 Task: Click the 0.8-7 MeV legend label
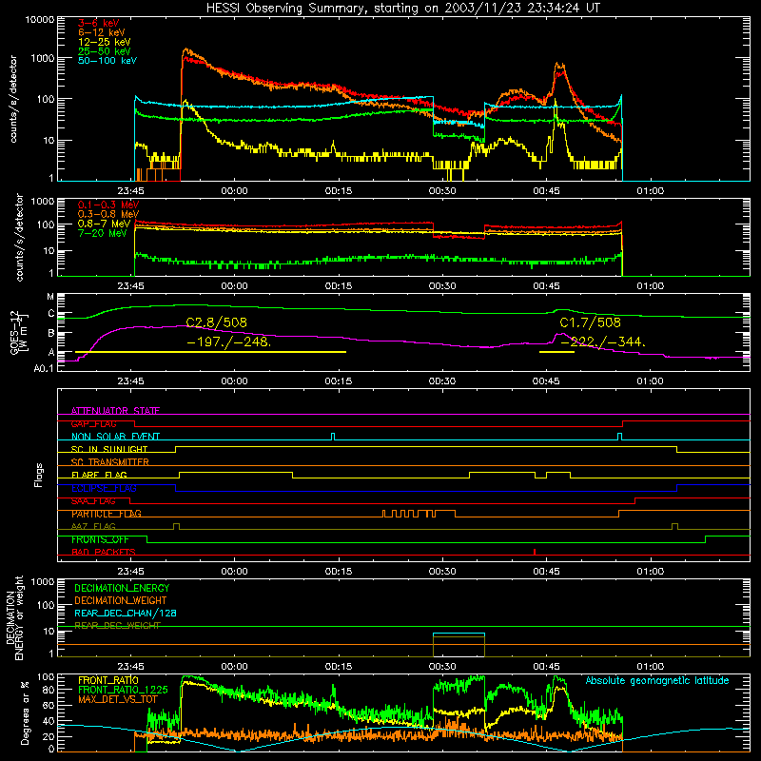click(x=104, y=224)
